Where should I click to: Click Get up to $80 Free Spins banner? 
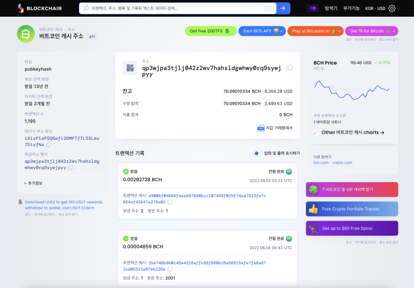tap(352, 228)
